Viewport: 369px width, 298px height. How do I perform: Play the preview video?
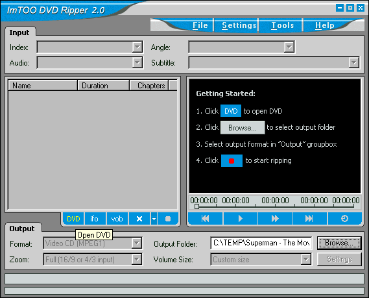(241, 219)
